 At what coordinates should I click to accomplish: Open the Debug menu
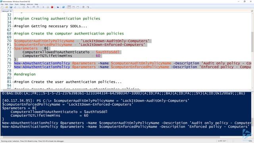click(23, 4)
